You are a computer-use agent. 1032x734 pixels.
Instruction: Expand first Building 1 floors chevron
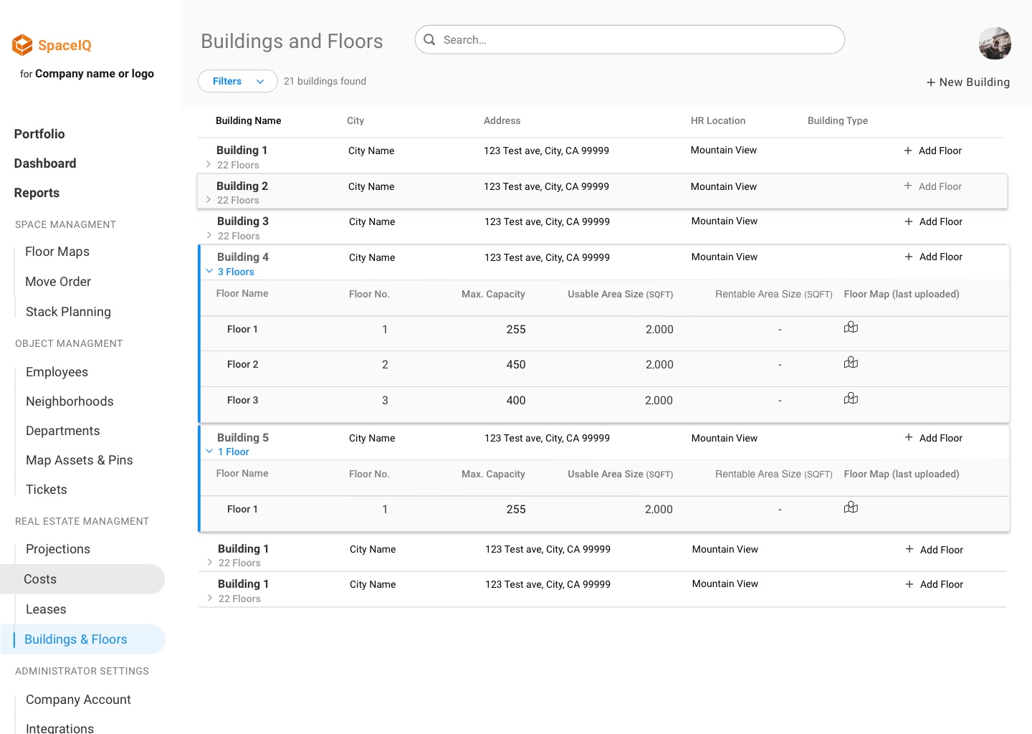(x=209, y=165)
